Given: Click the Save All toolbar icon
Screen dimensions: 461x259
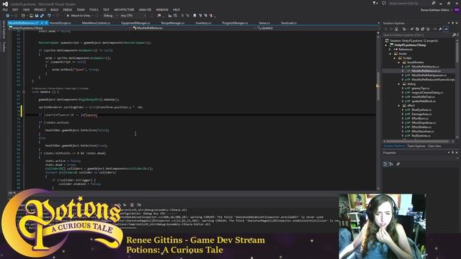Looking at the screenshot, I should (x=42, y=16).
